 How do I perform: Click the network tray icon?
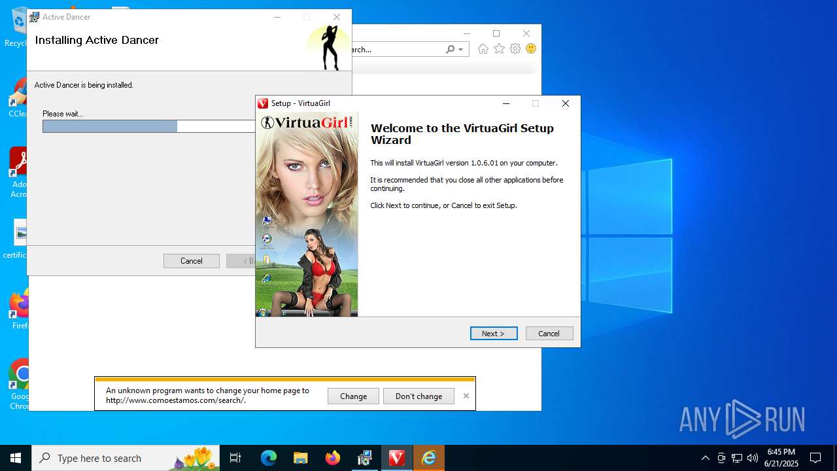[x=737, y=458]
